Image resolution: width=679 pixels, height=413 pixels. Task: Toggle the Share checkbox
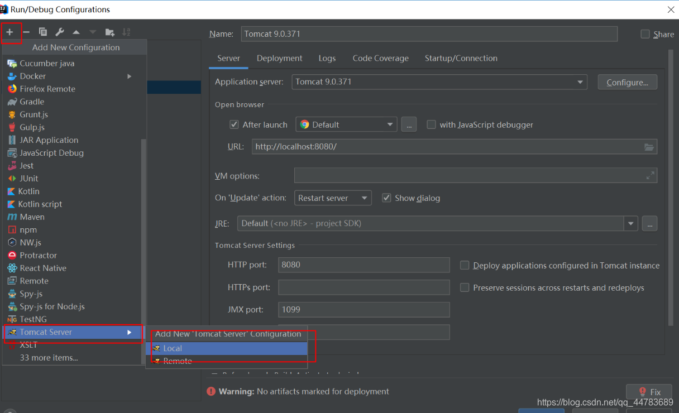pyautogui.click(x=645, y=34)
